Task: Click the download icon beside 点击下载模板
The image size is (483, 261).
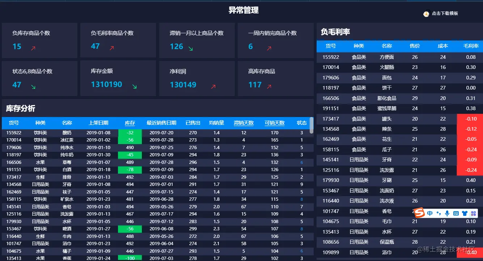Action: 425,13
